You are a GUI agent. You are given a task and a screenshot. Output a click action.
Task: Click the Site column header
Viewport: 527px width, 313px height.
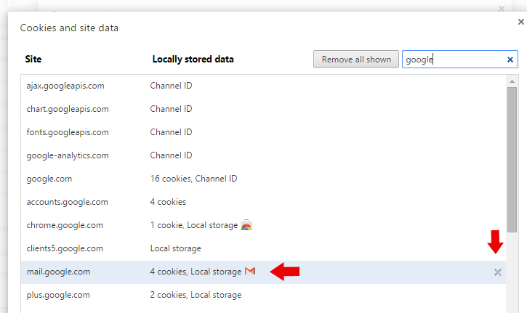click(x=33, y=60)
